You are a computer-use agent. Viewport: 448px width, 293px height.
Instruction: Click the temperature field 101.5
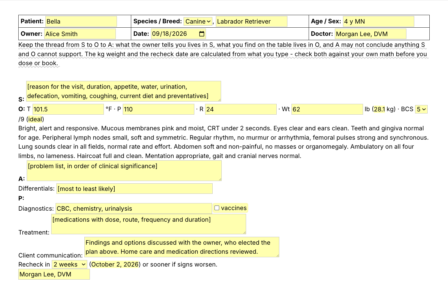click(x=68, y=109)
